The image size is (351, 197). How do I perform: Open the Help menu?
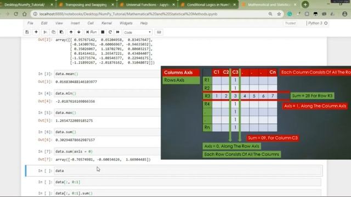click(144, 23)
